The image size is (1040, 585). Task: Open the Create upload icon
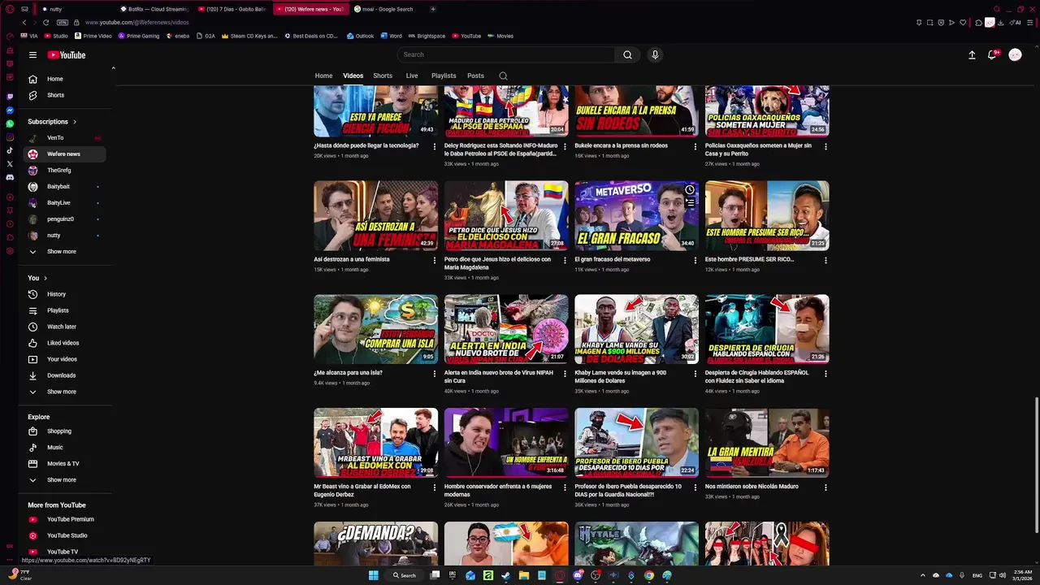click(x=972, y=54)
